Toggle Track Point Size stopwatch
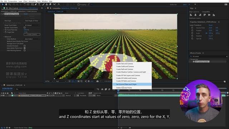Image resolution: width=229 pixels, height=129 pixels. point(6,30)
